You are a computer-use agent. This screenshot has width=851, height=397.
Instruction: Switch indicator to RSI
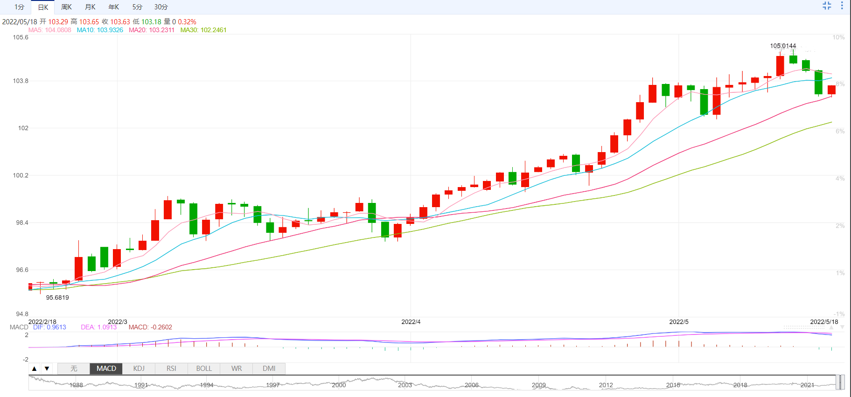171,369
